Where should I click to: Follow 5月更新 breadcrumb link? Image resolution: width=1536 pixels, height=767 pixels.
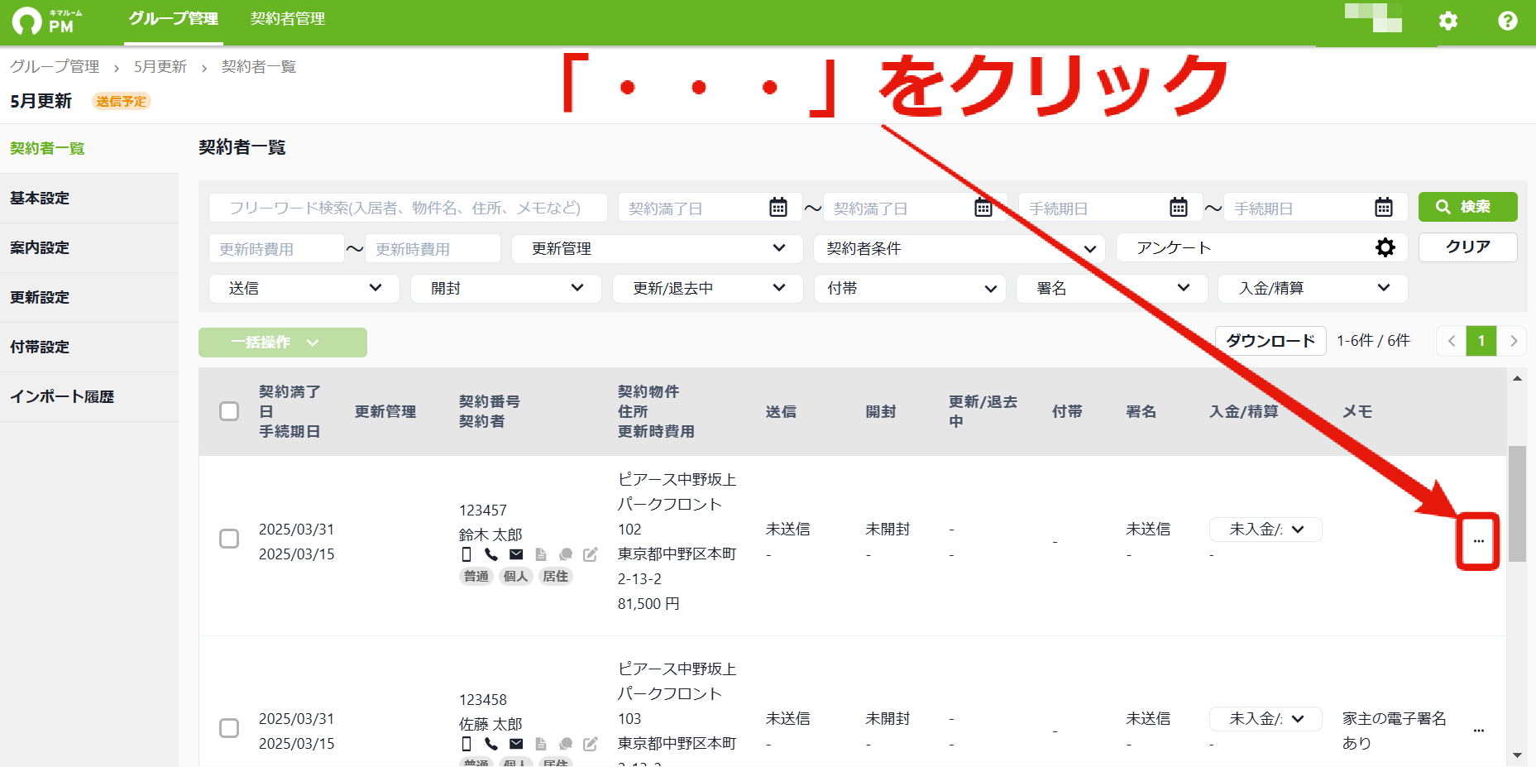point(160,67)
